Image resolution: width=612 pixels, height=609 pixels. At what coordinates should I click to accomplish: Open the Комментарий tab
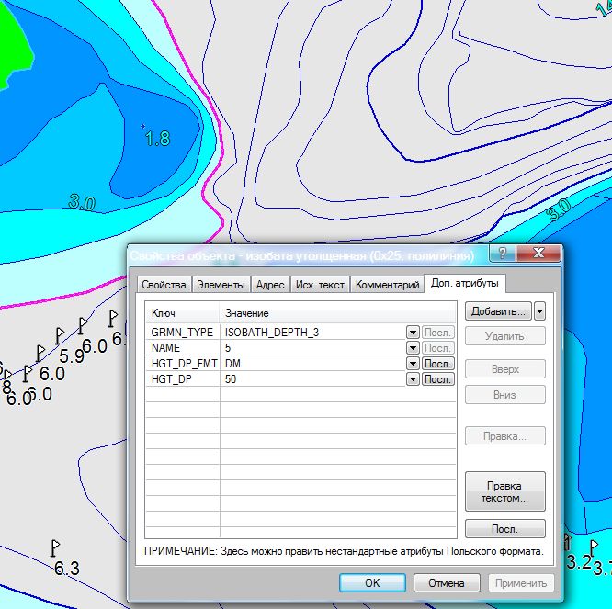[x=387, y=285]
